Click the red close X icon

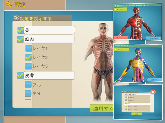(x=153, y=92)
